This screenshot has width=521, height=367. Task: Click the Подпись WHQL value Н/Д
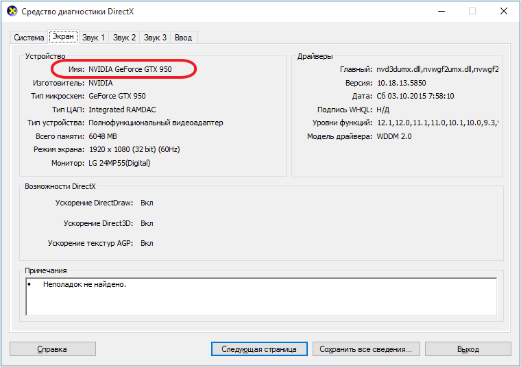pos(383,110)
